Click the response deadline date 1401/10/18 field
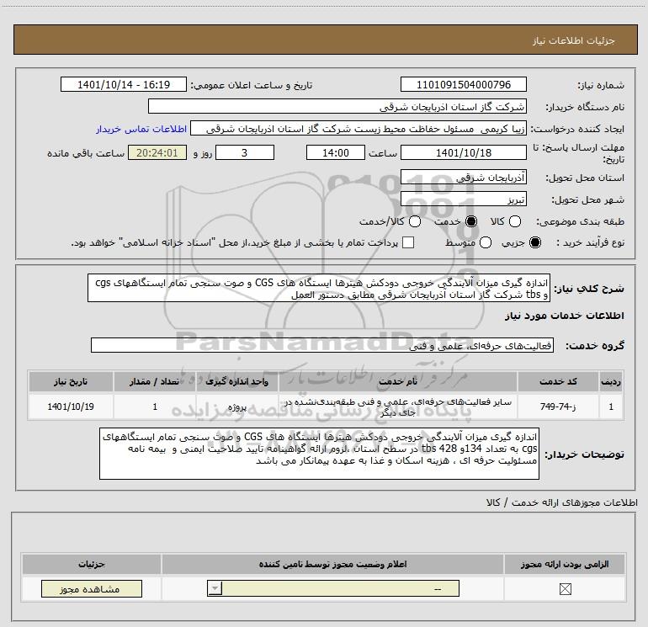This screenshot has width=648, height=627. (463, 153)
